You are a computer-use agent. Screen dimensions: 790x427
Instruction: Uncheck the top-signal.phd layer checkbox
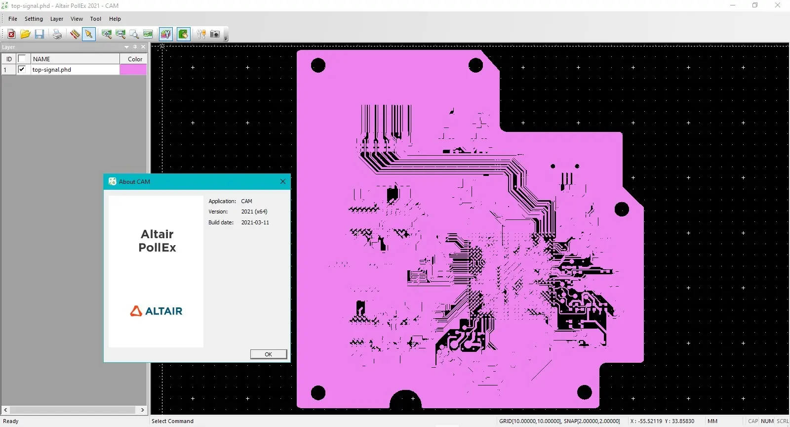click(22, 70)
